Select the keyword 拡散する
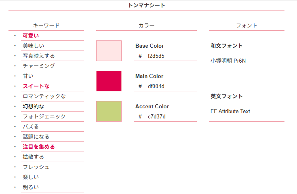 tap(34, 157)
